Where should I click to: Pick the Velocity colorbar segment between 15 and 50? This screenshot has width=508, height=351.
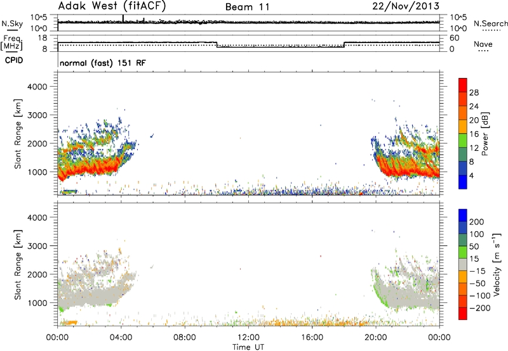[463, 252]
